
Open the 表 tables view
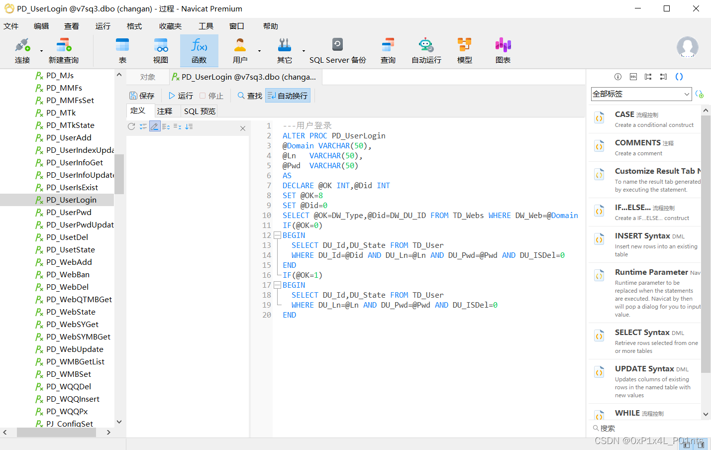coord(122,51)
